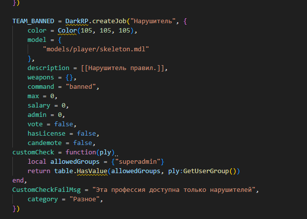Click the candemote field key
The image size is (307, 219).
[44, 143]
